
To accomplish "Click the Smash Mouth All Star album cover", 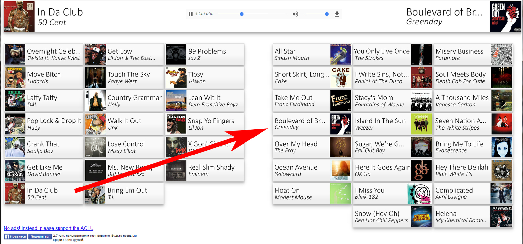I will click(x=341, y=55).
